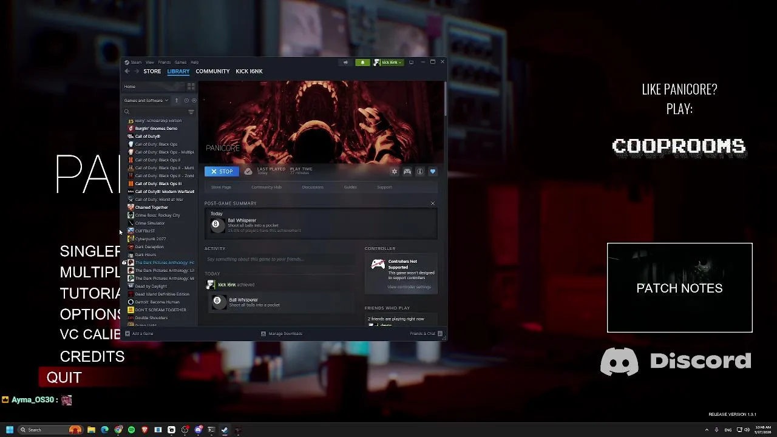Open the Help menu
Viewport: 777px width, 437px height.
tap(194, 62)
